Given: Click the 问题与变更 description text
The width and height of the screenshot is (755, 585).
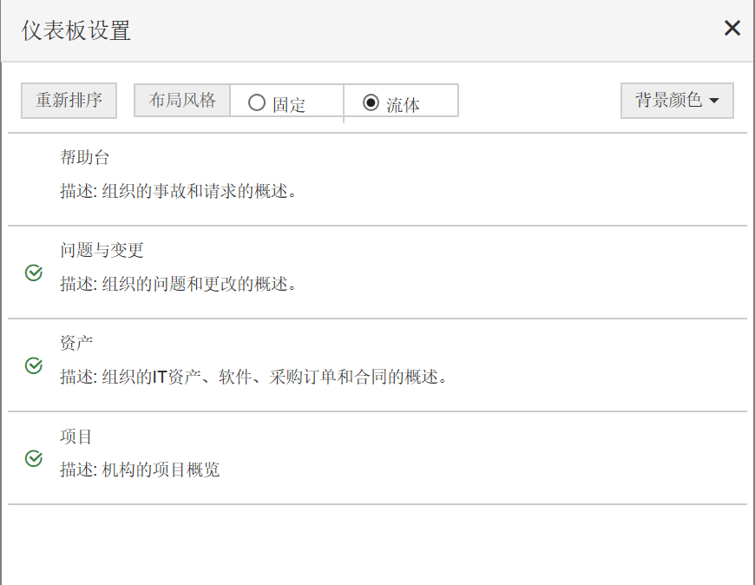Looking at the screenshot, I should pos(179,284).
